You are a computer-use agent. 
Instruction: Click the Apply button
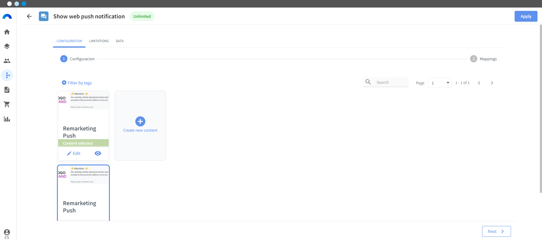[526, 16]
